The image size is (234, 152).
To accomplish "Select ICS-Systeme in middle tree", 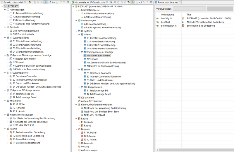I will (87, 98).
